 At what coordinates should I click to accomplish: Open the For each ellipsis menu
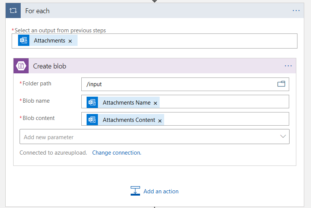click(x=296, y=11)
